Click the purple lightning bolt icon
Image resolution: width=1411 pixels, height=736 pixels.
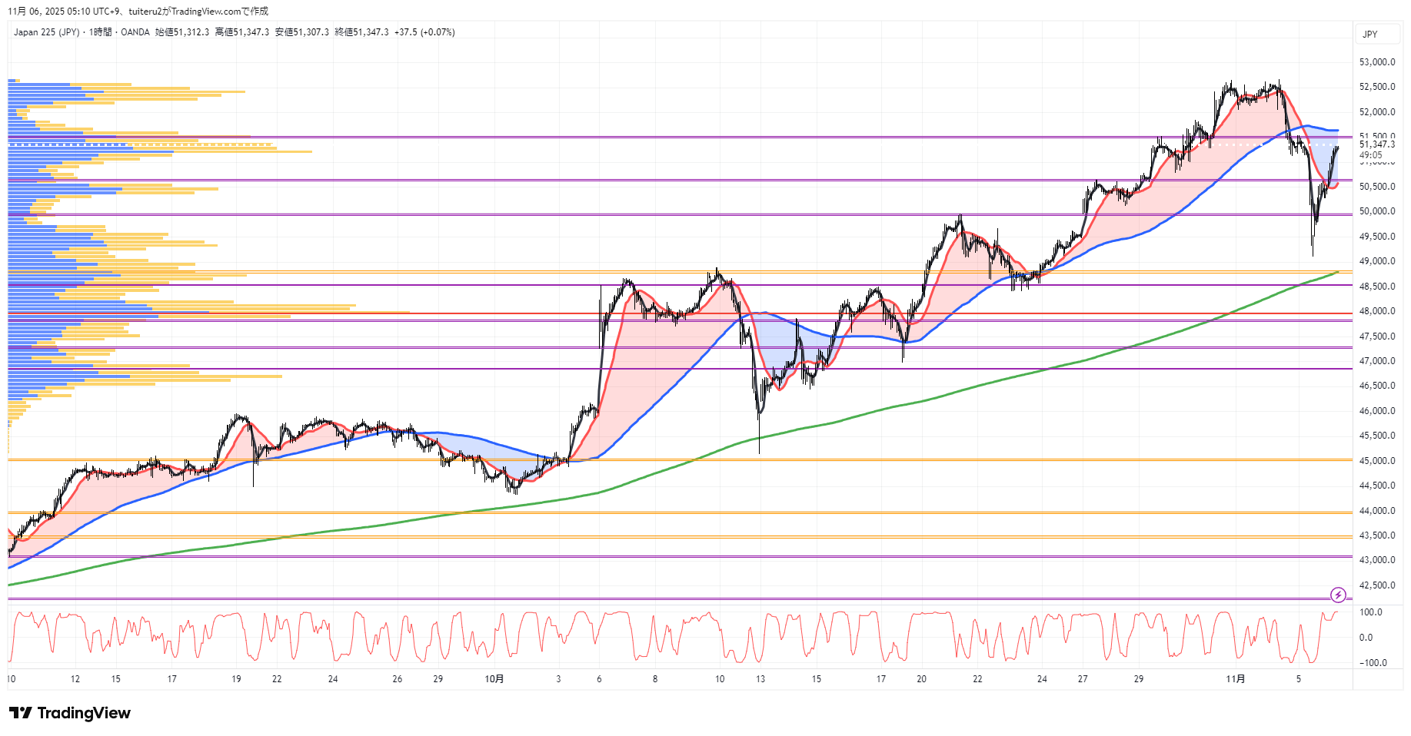tap(1338, 595)
